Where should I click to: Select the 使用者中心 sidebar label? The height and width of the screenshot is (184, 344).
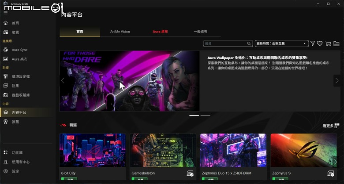21,162
